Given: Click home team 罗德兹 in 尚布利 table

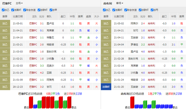Looking at the screenshot, I should (134, 45).
